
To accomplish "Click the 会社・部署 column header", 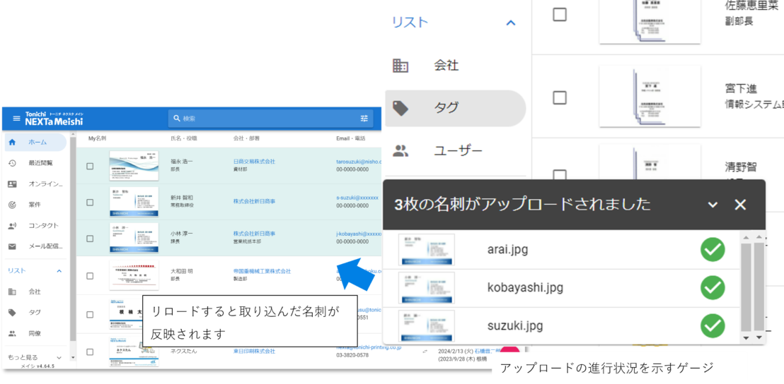I will click(x=246, y=138).
